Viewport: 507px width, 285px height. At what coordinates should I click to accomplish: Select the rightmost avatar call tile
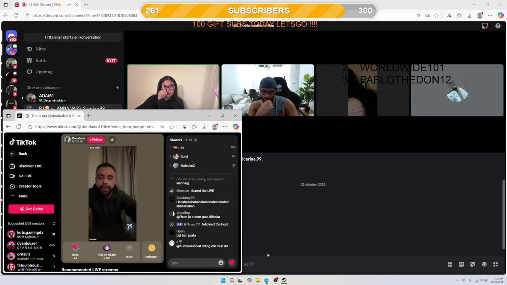point(457,90)
